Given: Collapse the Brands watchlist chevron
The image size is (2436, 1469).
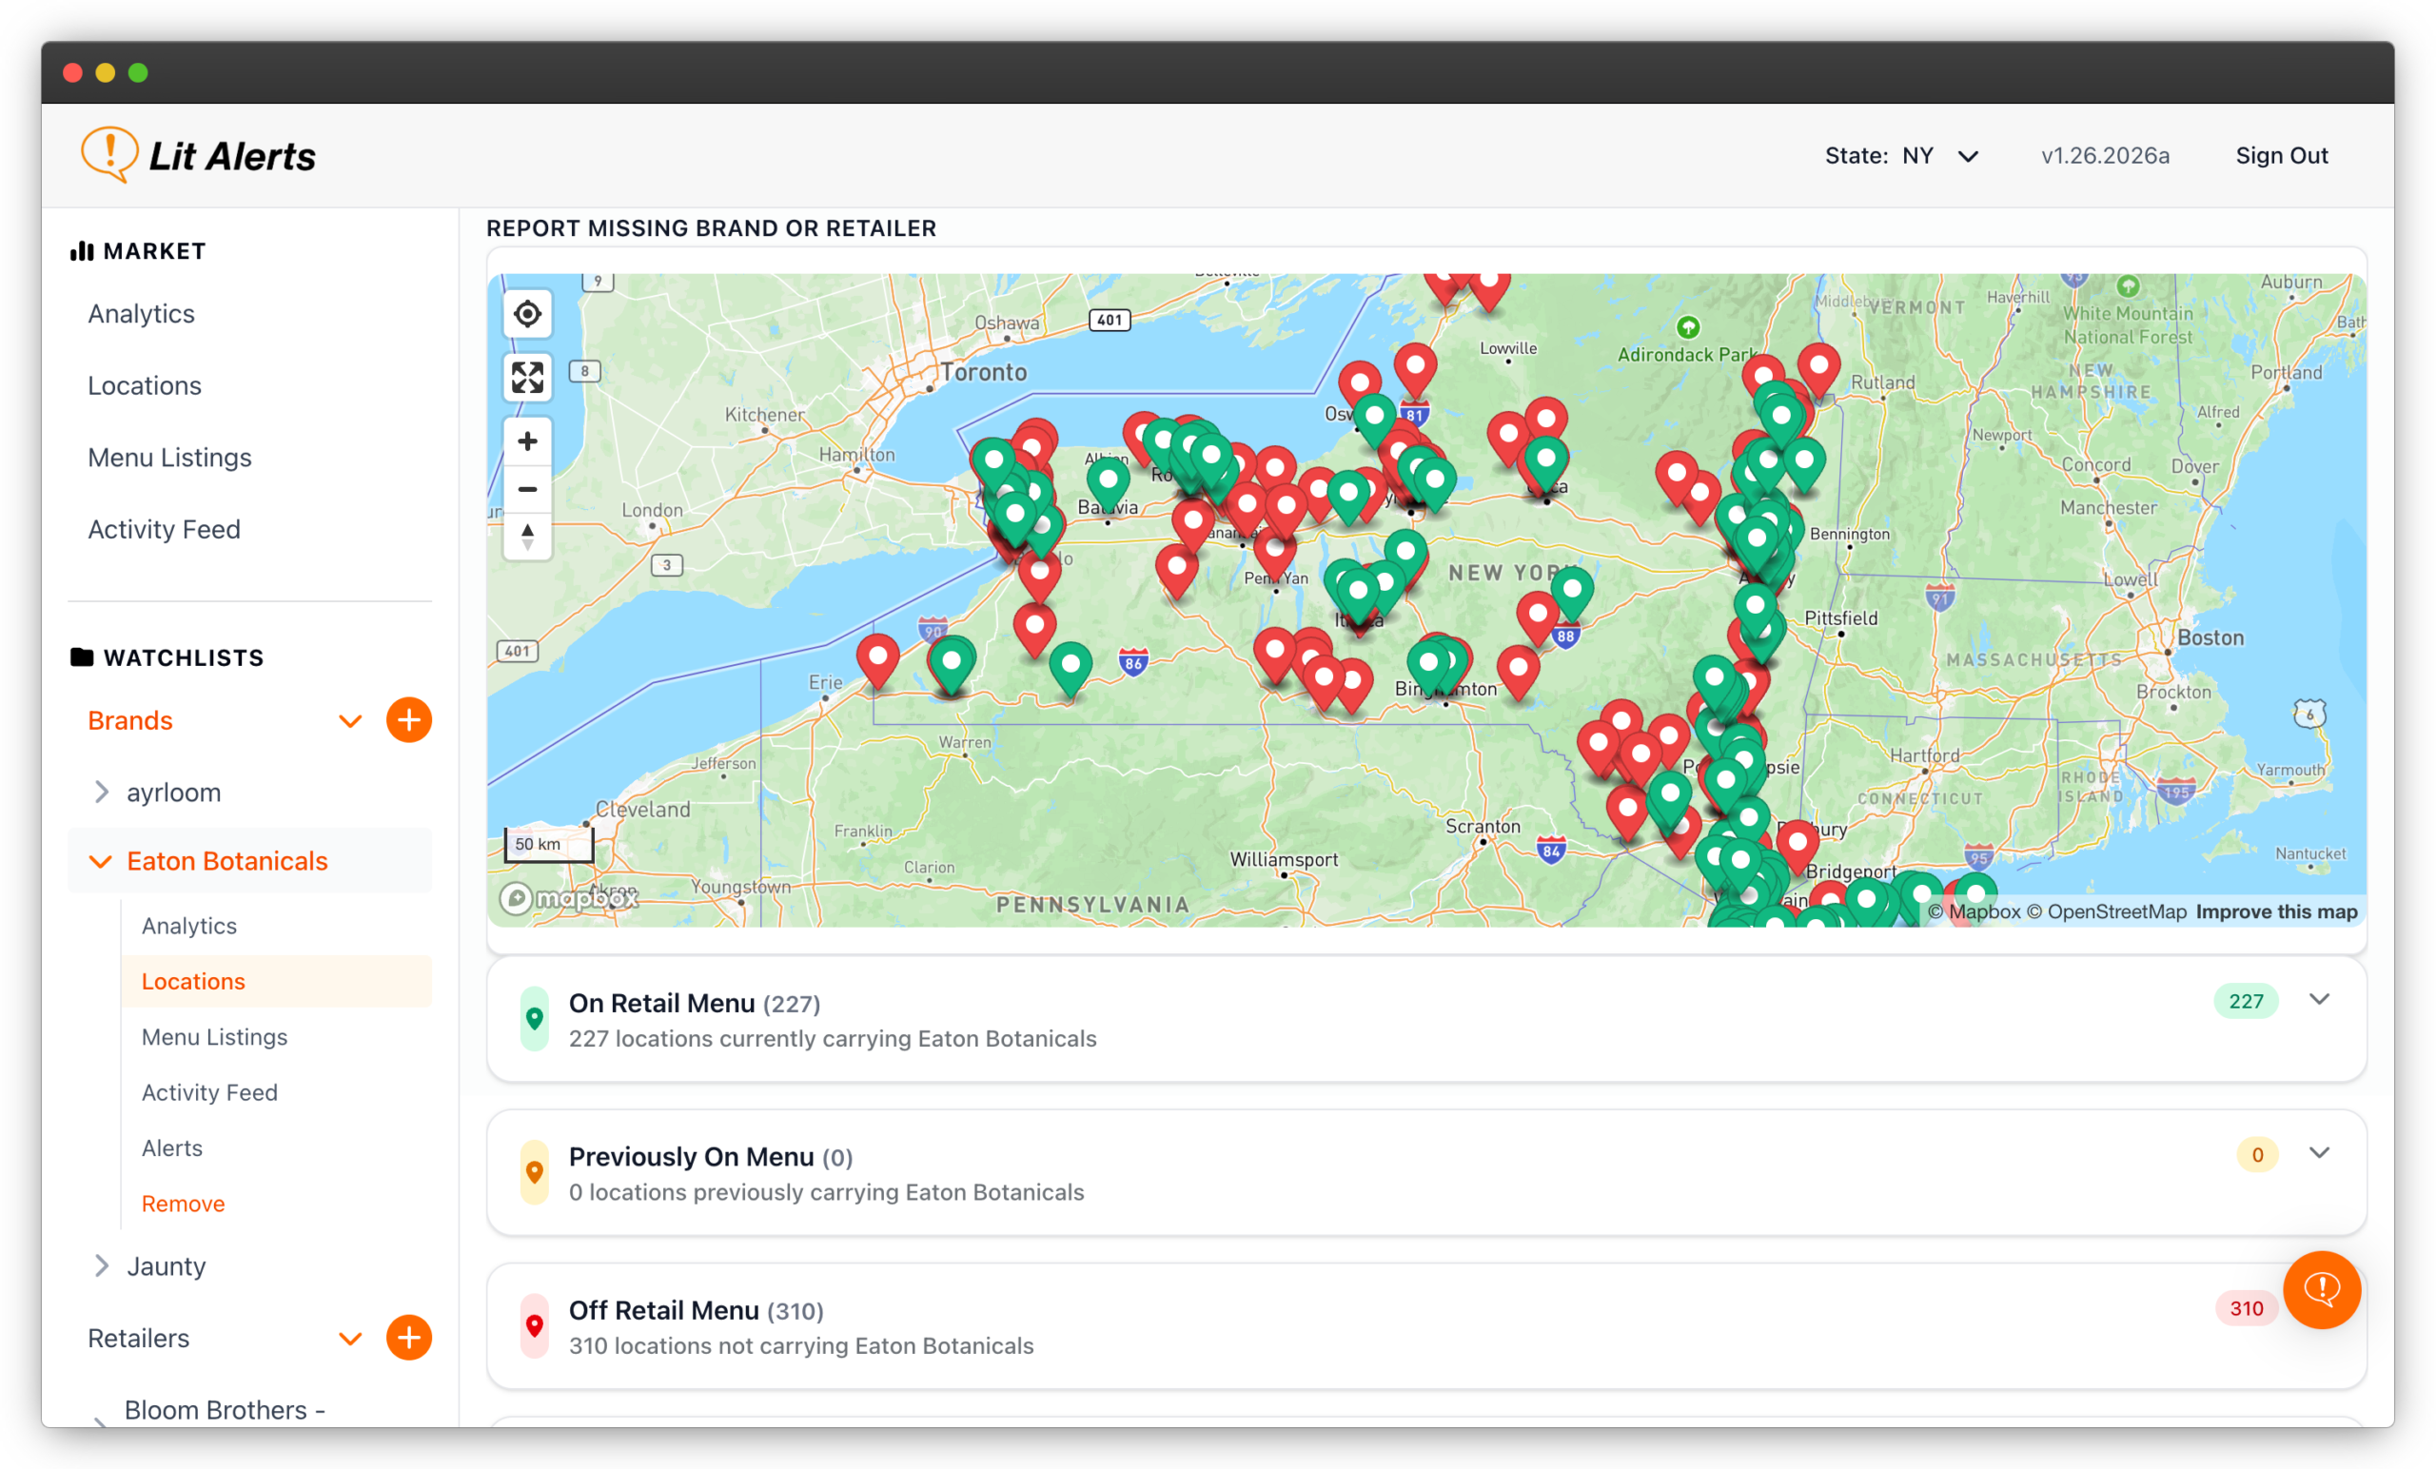Looking at the screenshot, I should 350,720.
